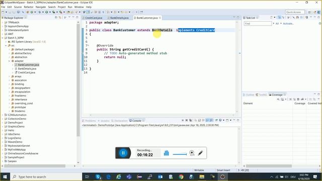Expand the C2MAutomation project
This screenshot has width=322, height=181.
pos(3,115)
